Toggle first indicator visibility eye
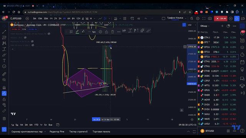This screenshot has width=246, height=138. click(49, 34)
